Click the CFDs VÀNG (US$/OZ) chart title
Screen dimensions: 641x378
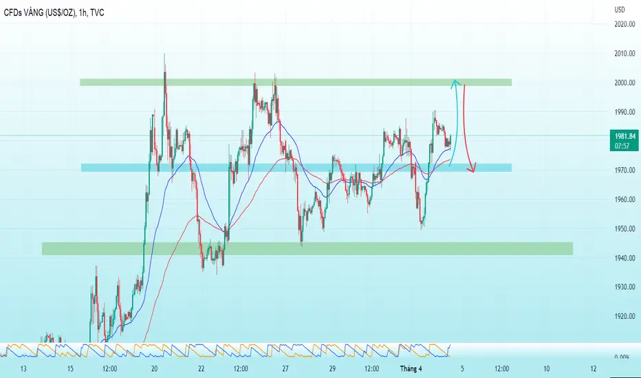[54, 13]
